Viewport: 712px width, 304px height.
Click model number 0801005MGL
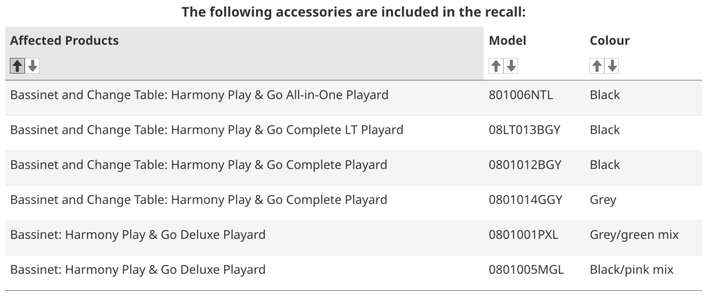point(526,270)
